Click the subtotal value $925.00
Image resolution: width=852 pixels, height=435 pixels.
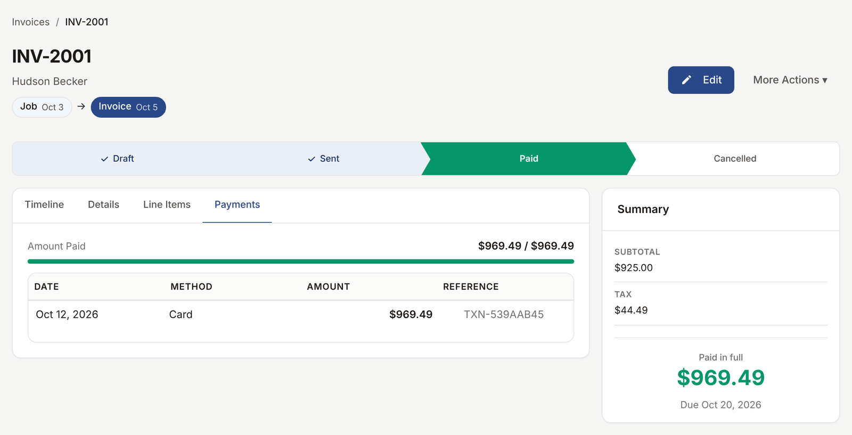(634, 268)
